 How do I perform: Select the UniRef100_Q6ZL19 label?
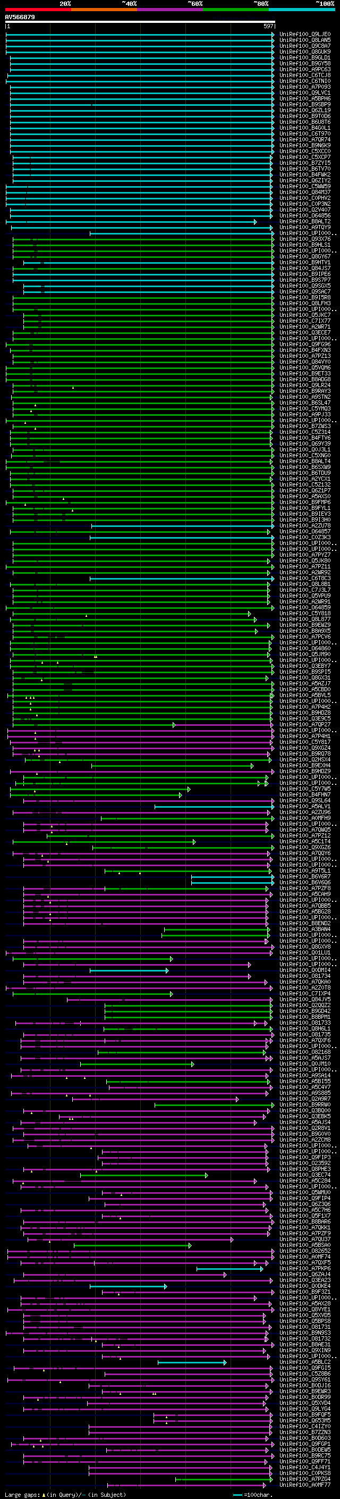click(305, 110)
